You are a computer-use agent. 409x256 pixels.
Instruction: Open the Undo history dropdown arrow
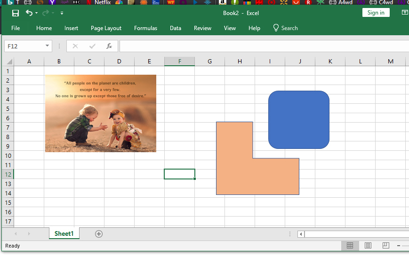38,13
